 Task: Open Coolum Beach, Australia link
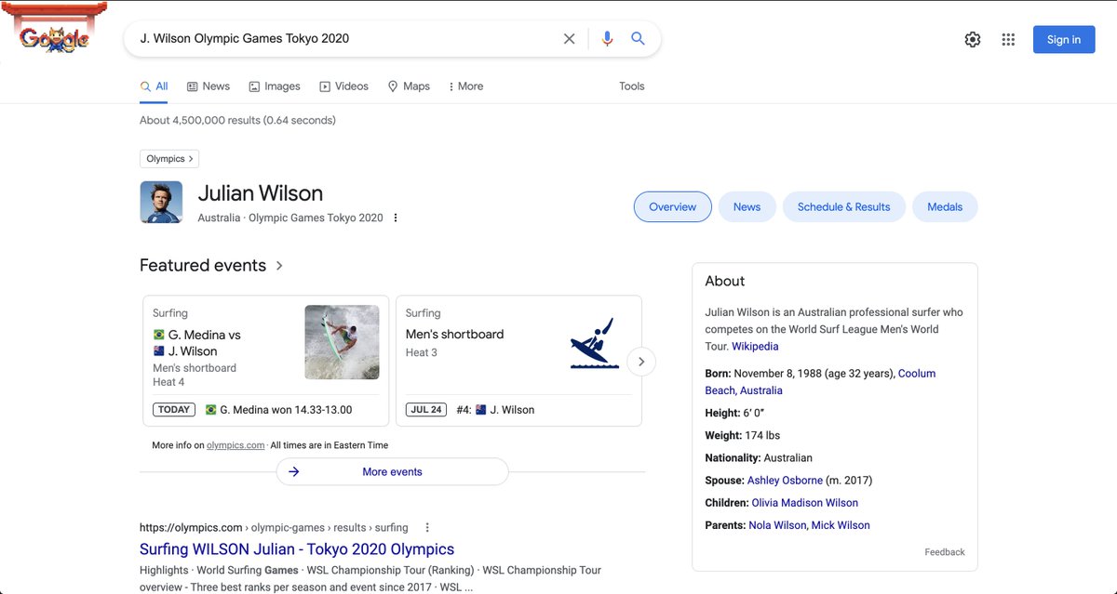[x=820, y=382]
